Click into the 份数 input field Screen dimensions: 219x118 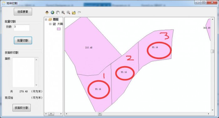pyautogui.click(x=22, y=28)
